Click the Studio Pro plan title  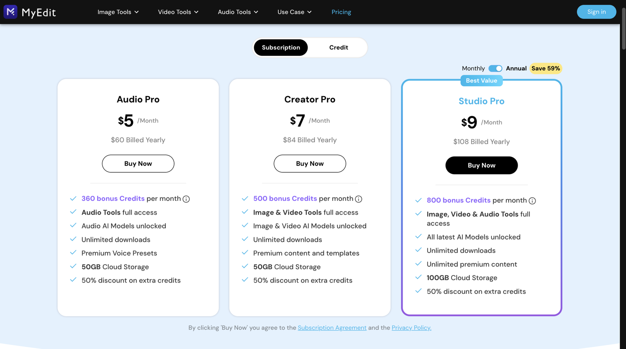[x=482, y=101]
